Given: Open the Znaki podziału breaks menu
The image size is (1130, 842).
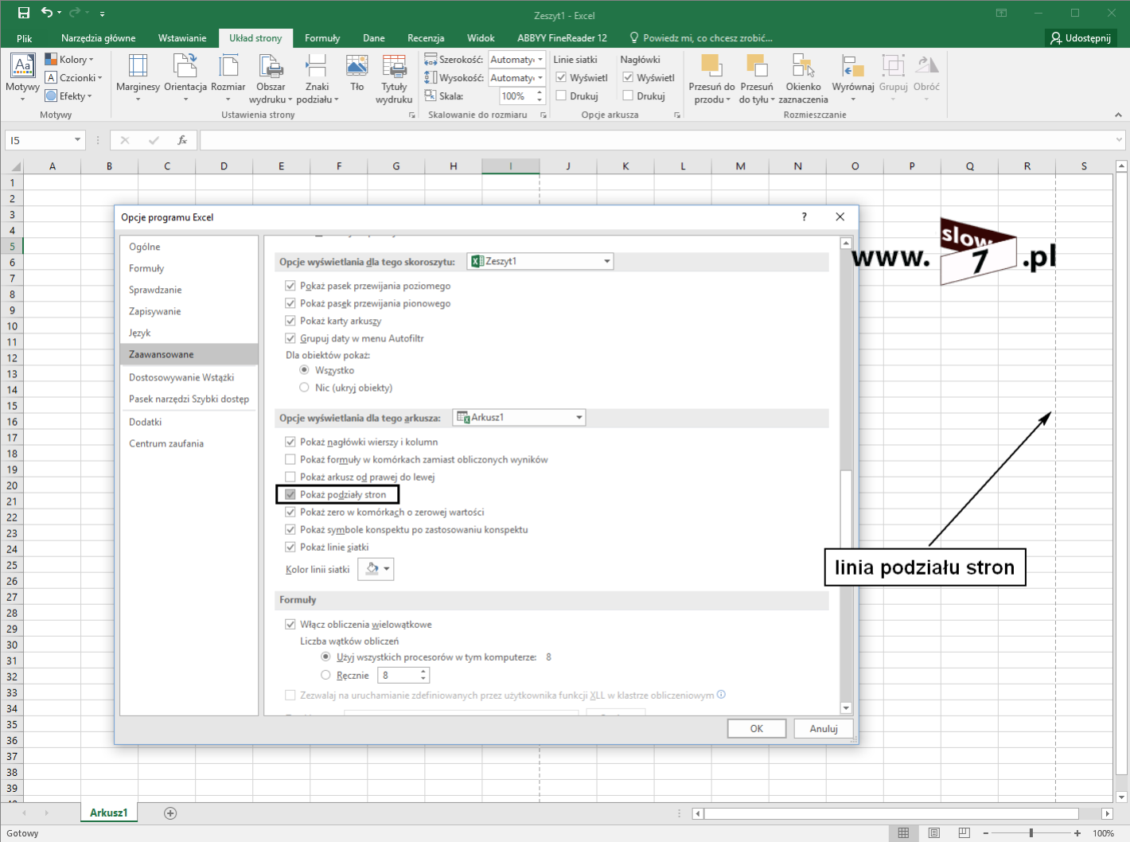Looking at the screenshot, I should click(317, 78).
